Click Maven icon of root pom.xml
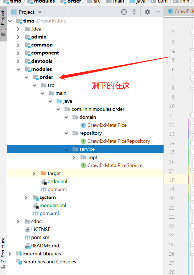Screen dimensions: 194x275 click(27, 238)
